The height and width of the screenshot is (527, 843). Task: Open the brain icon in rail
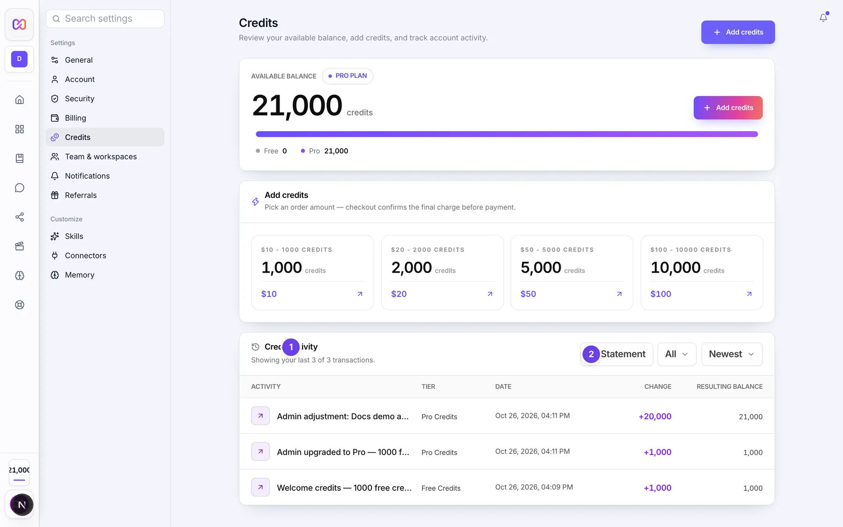click(x=19, y=275)
